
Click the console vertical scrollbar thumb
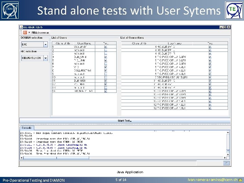click(228, 151)
